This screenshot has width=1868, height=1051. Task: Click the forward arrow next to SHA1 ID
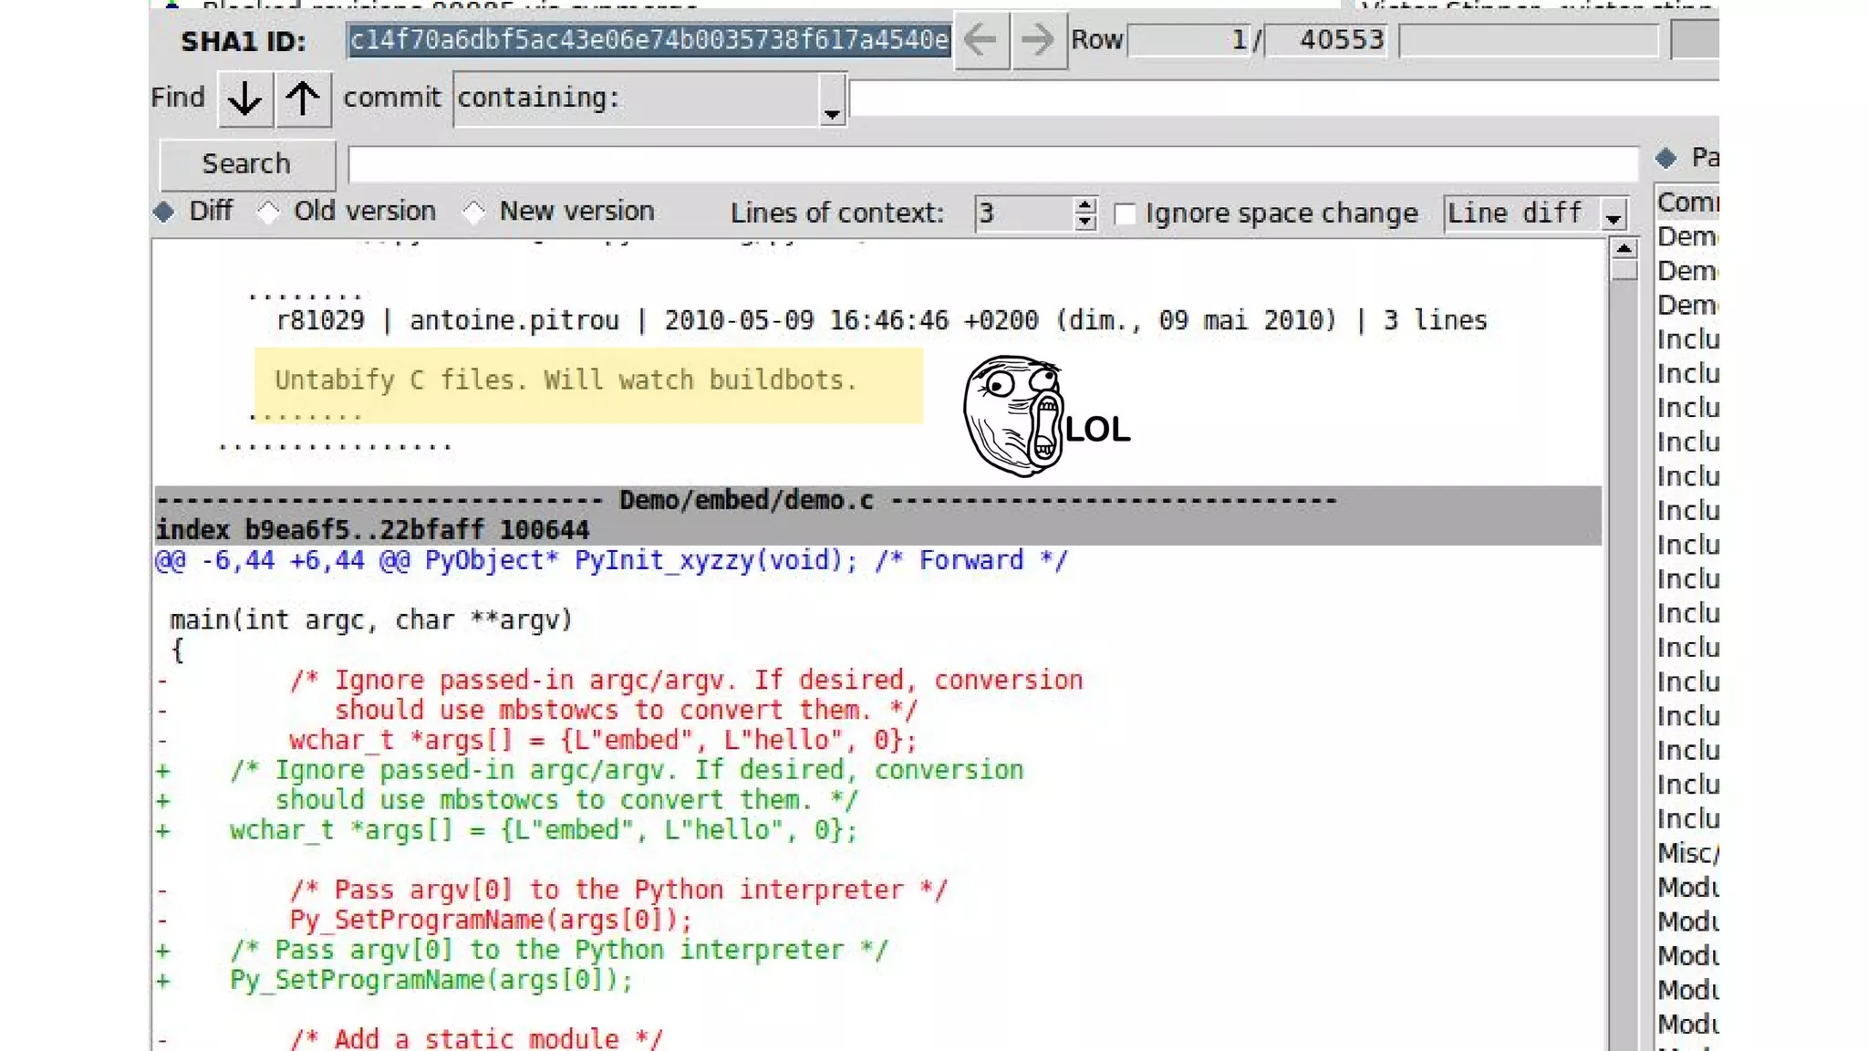pos(1037,40)
